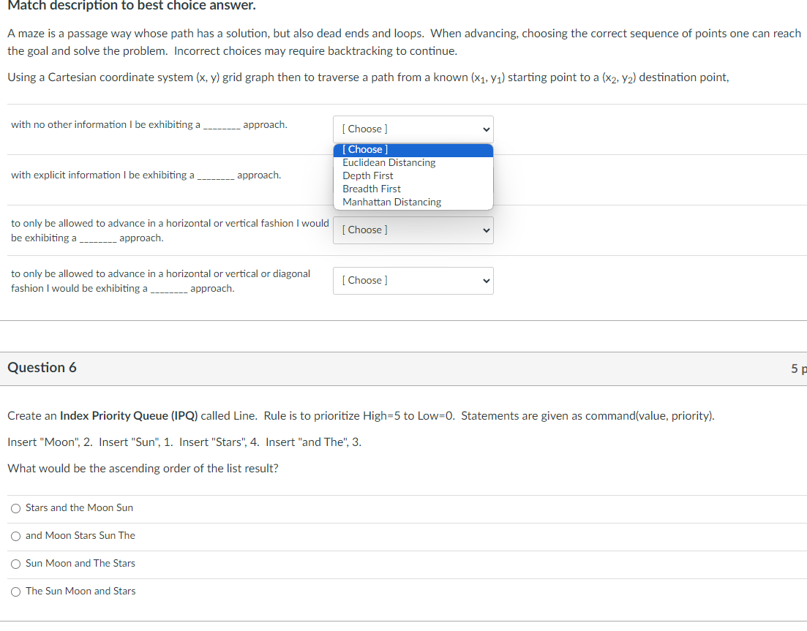
Task: Click the Question 6 heading
Action: pos(42,368)
